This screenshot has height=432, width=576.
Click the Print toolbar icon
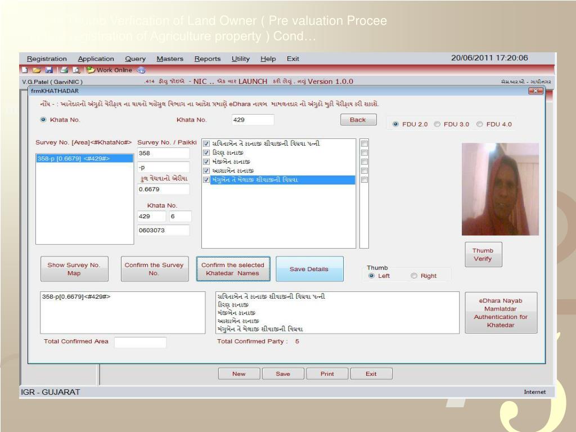64,70
